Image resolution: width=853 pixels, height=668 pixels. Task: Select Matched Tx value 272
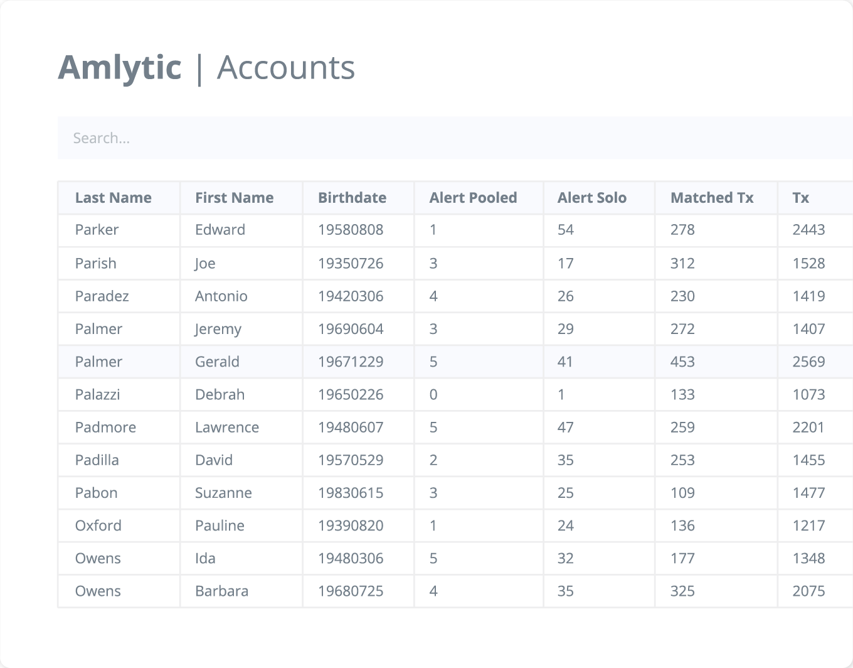pos(682,329)
